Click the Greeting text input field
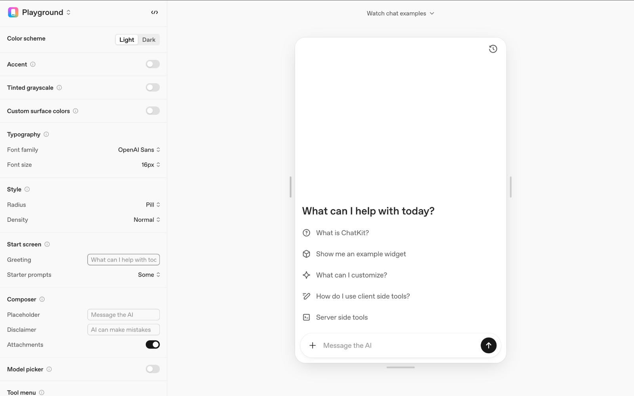The image size is (634, 396). 124,260
